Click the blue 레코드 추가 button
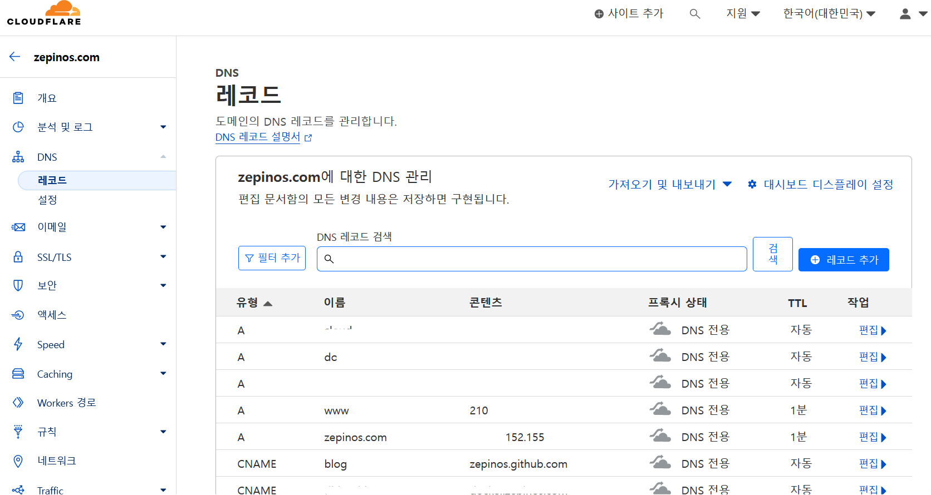 844,260
